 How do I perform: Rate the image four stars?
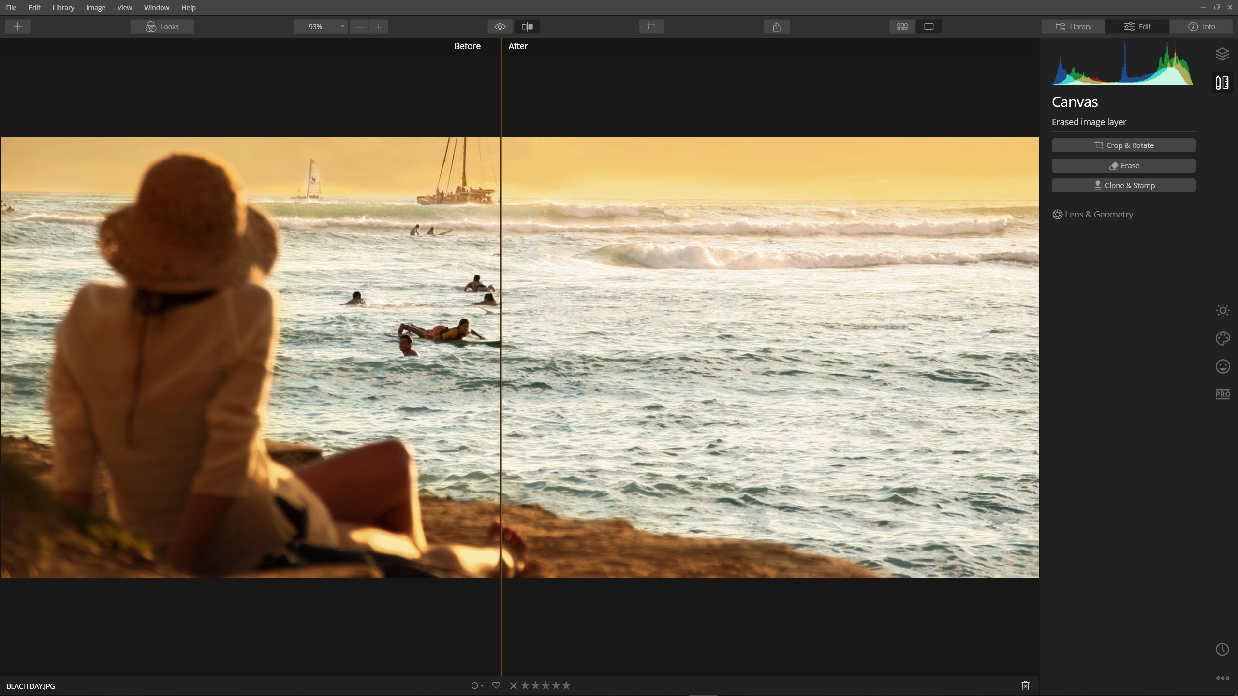(x=556, y=685)
